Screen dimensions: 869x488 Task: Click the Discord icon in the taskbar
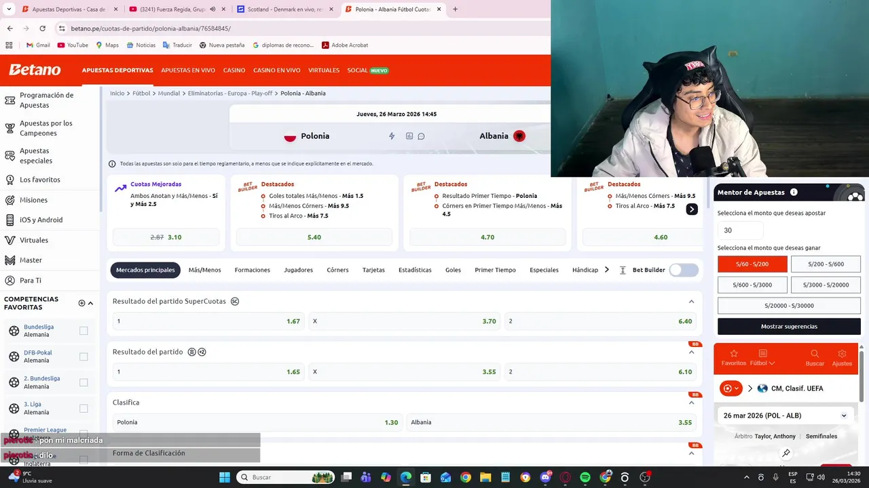545,477
